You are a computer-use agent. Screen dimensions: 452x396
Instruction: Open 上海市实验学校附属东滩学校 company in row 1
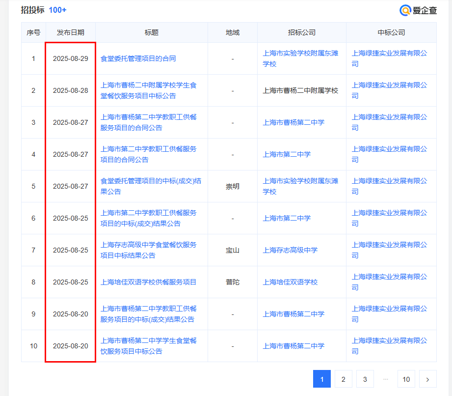click(300, 58)
